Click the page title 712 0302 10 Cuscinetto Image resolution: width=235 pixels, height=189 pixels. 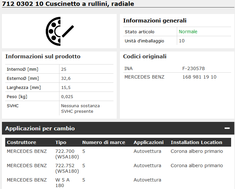point(68,4)
